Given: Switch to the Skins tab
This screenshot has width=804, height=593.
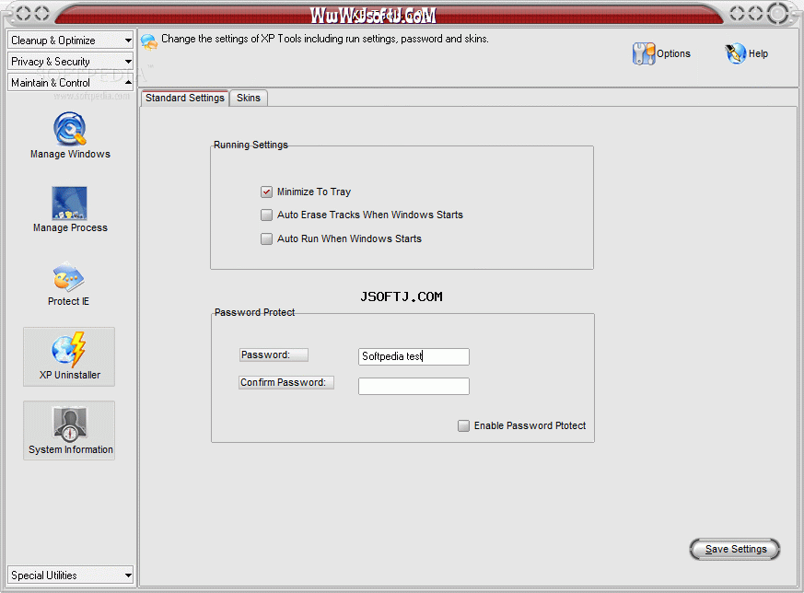Looking at the screenshot, I should click(x=249, y=98).
